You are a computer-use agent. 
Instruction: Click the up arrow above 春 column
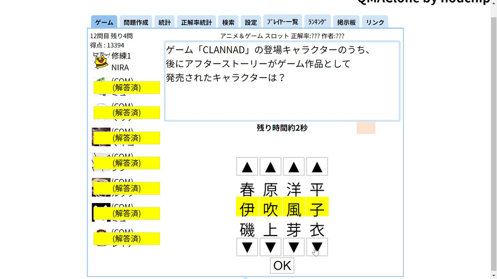coord(247,167)
